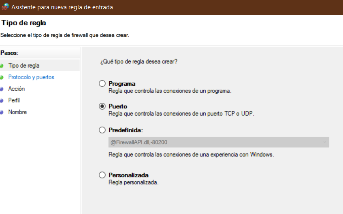The width and height of the screenshot is (343, 214).
Task: Go to Protocolo y puertos step
Action: (x=31, y=77)
